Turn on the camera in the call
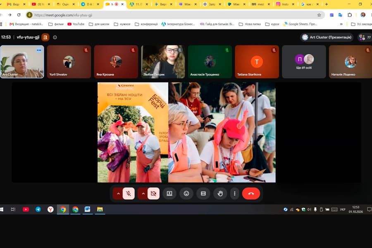The width and height of the screenshot is (372, 248). [153, 193]
